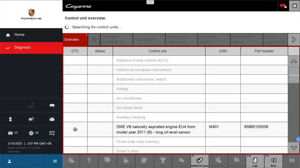Expand the top pull-down handle arrow

[x=150, y=2]
